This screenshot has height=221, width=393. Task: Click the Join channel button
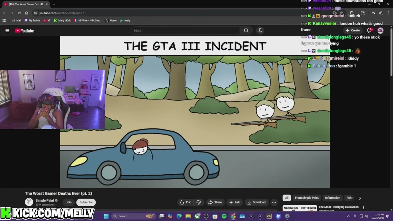coord(68,202)
